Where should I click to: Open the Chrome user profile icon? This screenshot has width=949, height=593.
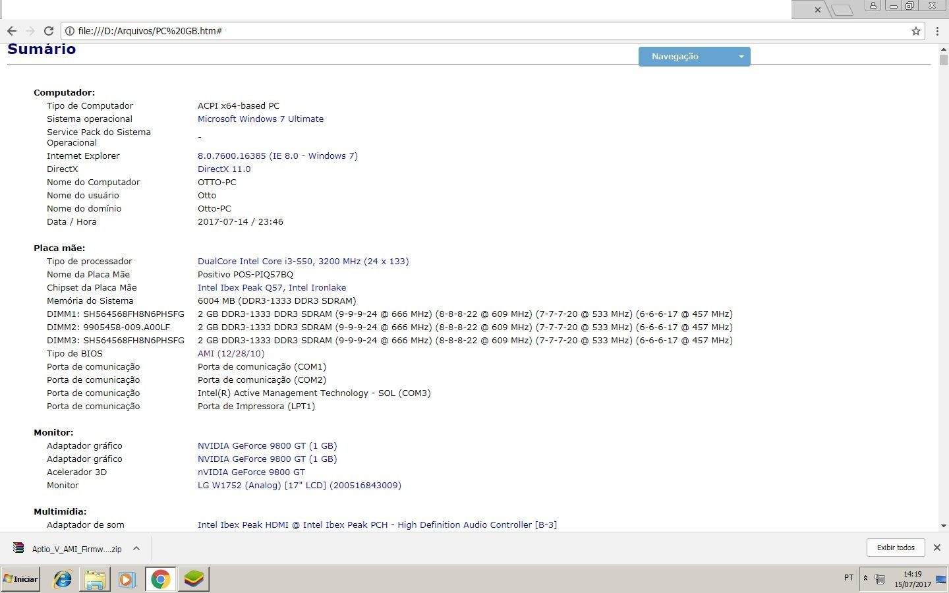tap(873, 5)
